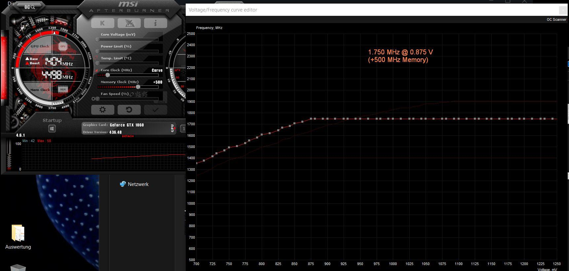Click the MSI dragon jet logo button
This screenshot has height=271, width=569.
pyautogui.click(x=129, y=23)
